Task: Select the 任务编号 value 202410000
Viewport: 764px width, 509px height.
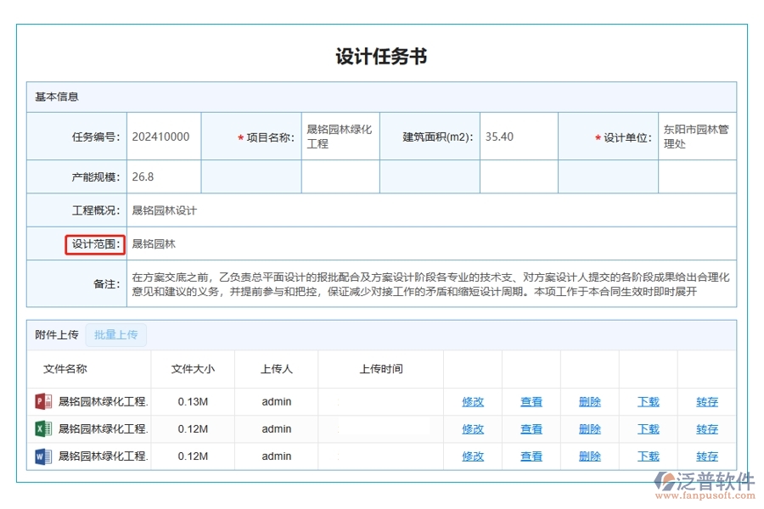Action: [161, 136]
